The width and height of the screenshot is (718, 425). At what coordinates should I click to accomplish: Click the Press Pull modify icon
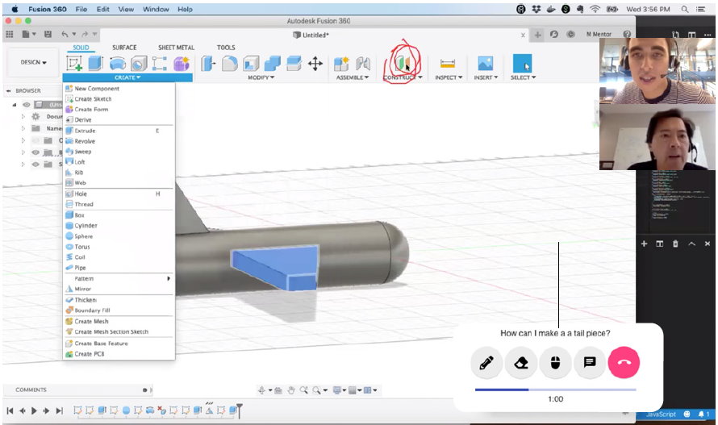208,63
